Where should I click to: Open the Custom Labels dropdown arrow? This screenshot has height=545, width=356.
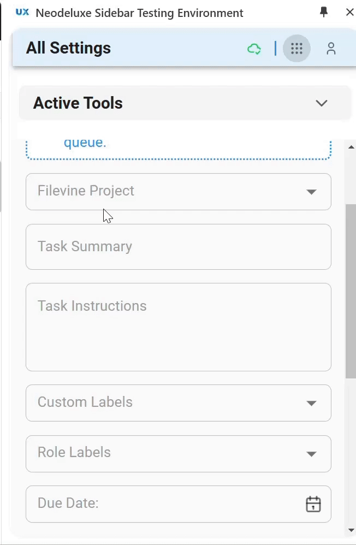click(311, 403)
